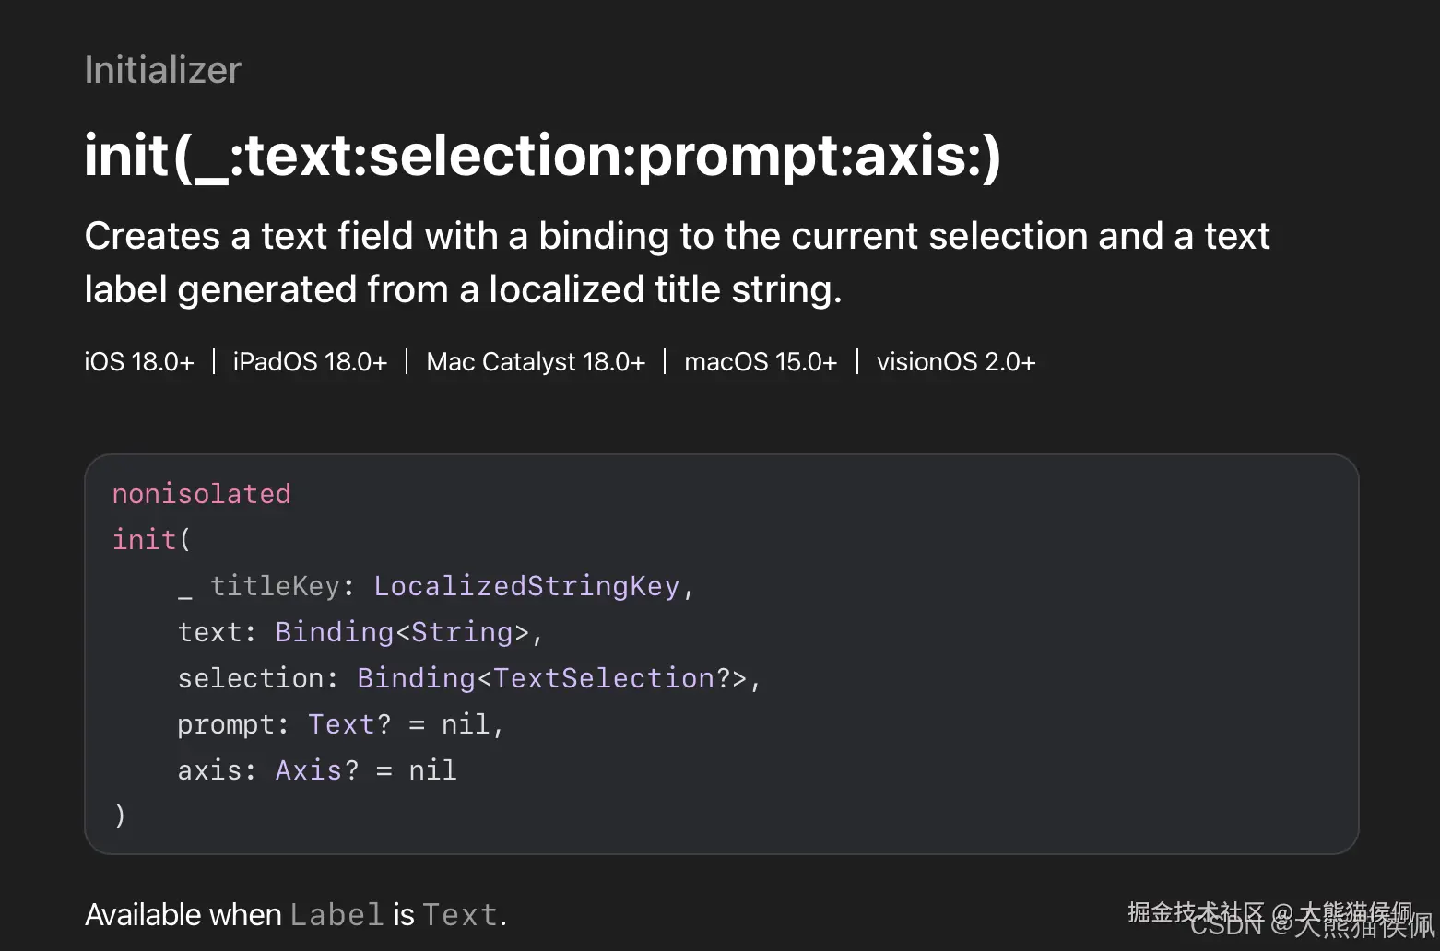
Task: Select the visionOS 2.0+ availability badge
Action: (956, 362)
